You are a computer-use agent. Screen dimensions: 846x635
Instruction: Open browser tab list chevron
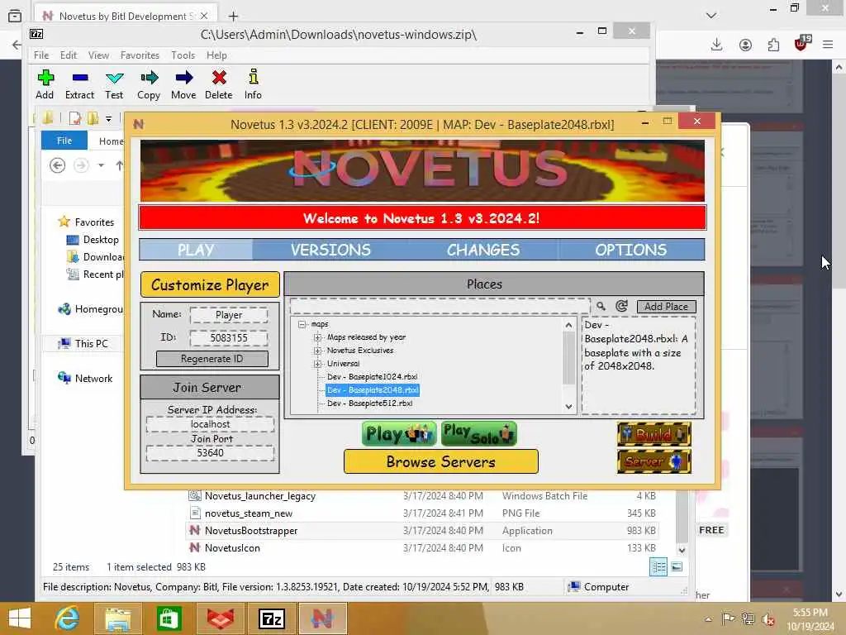pos(711,16)
